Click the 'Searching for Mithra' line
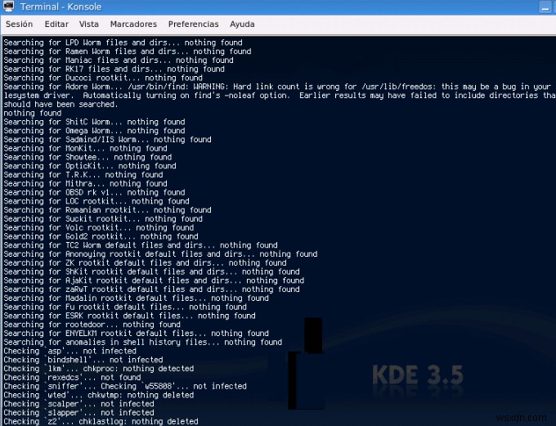Image resolution: width=556 pixels, height=426 pixels. click(86, 184)
